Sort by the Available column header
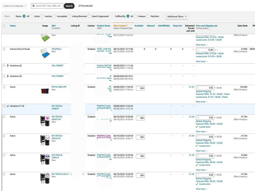This screenshot has width=255, height=191. click(x=139, y=26)
